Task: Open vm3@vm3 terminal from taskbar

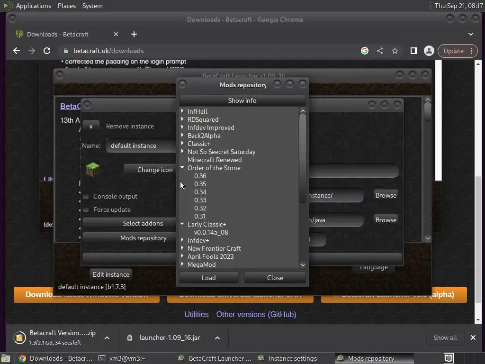Action: click(x=122, y=358)
